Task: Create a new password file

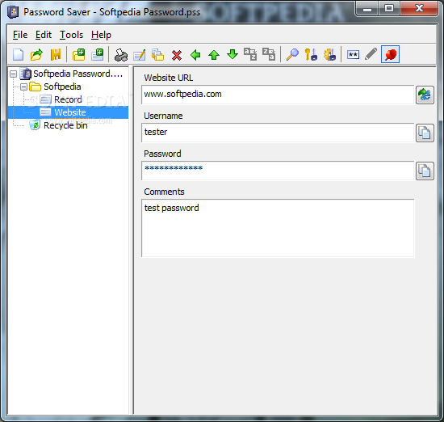Action: pyautogui.click(x=19, y=54)
